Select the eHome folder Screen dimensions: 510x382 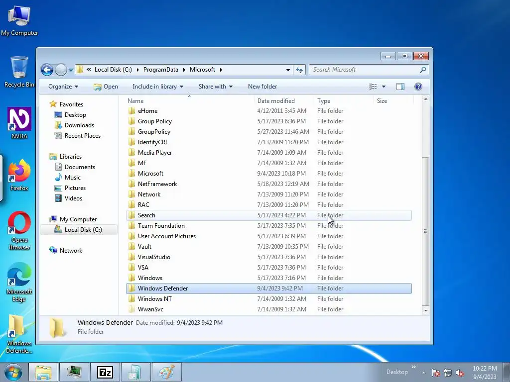268,111
